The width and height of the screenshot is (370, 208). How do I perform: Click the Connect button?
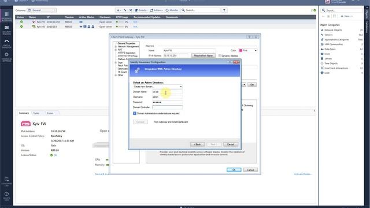[140, 122]
